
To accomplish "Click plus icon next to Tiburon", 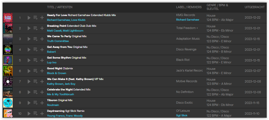I will tap(42, 103).
